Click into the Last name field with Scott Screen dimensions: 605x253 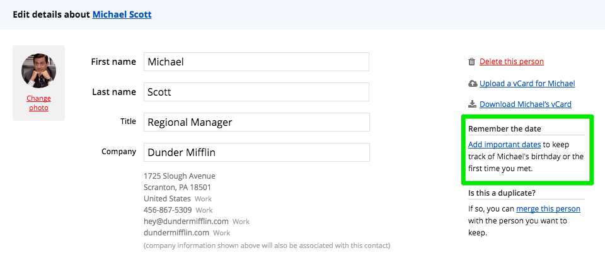(256, 92)
